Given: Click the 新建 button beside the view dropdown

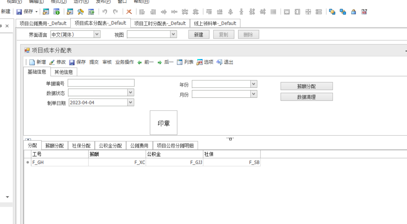Looking at the screenshot, I should pos(199,35).
